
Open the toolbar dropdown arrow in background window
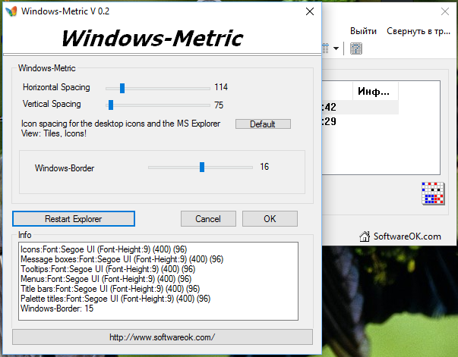(x=336, y=49)
